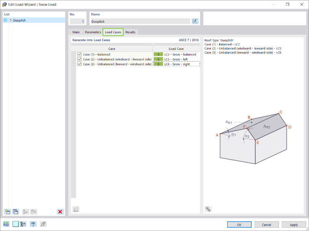
Task: Click the Load Case column header
Action: pyautogui.click(x=176, y=49)
